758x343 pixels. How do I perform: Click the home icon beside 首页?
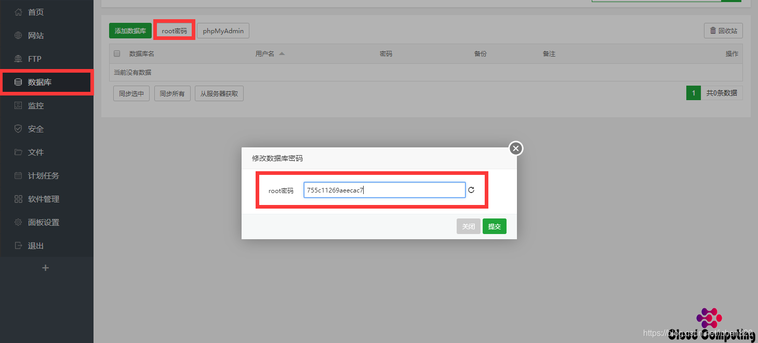pyautogui.click(x=18, y=12)
